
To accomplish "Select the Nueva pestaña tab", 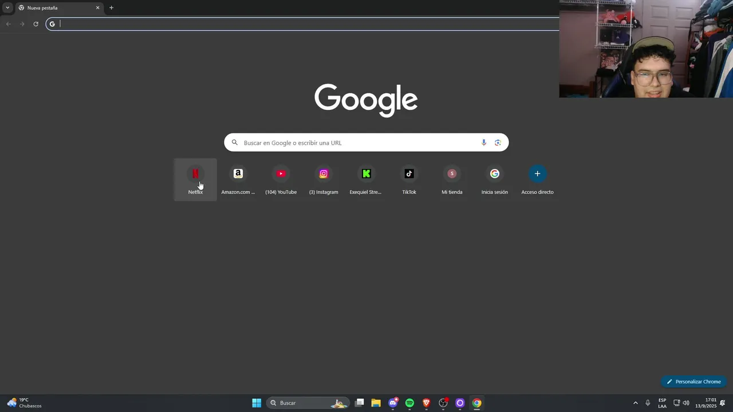I will click(58, 8).
